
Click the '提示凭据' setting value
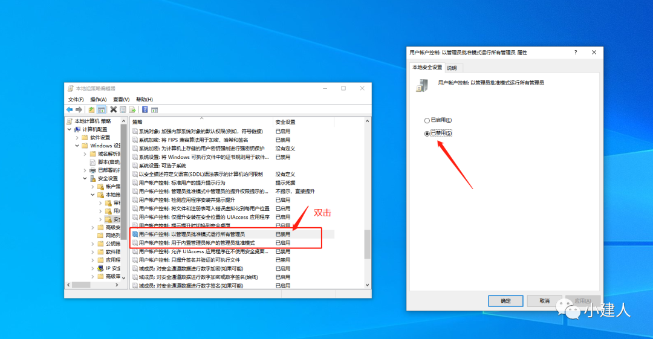[x=285, y=183]
